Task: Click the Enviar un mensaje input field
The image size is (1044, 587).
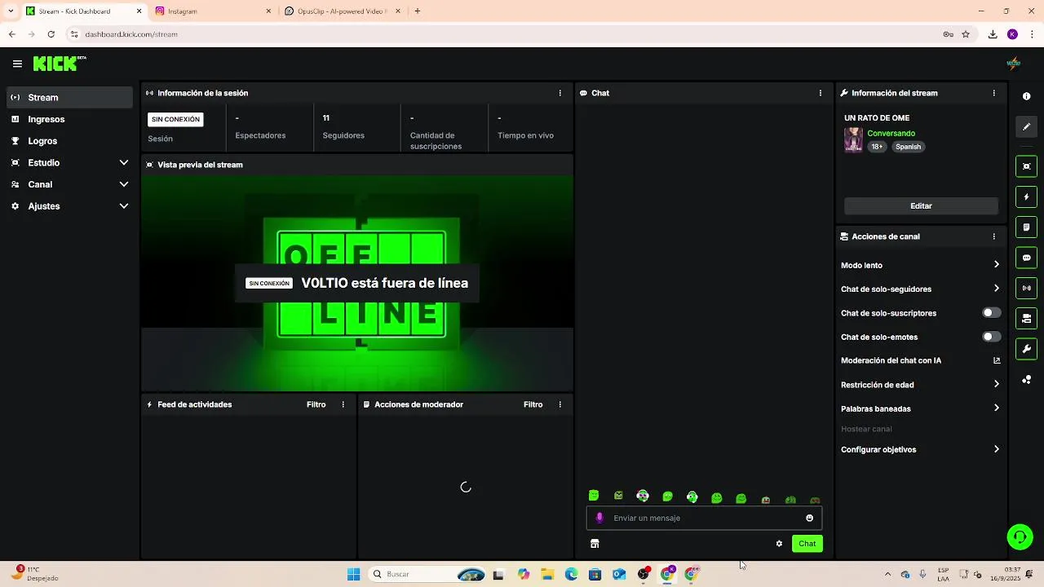Action: 704,518
